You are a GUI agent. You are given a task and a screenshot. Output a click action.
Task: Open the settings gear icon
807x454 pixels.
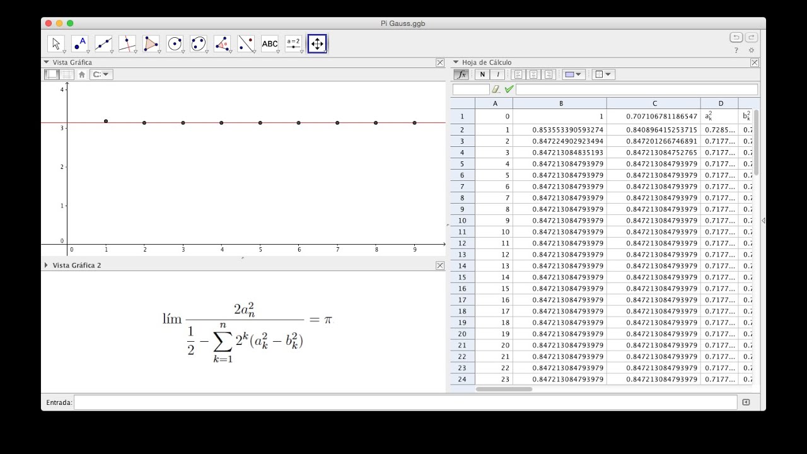(x=751, y=50)
